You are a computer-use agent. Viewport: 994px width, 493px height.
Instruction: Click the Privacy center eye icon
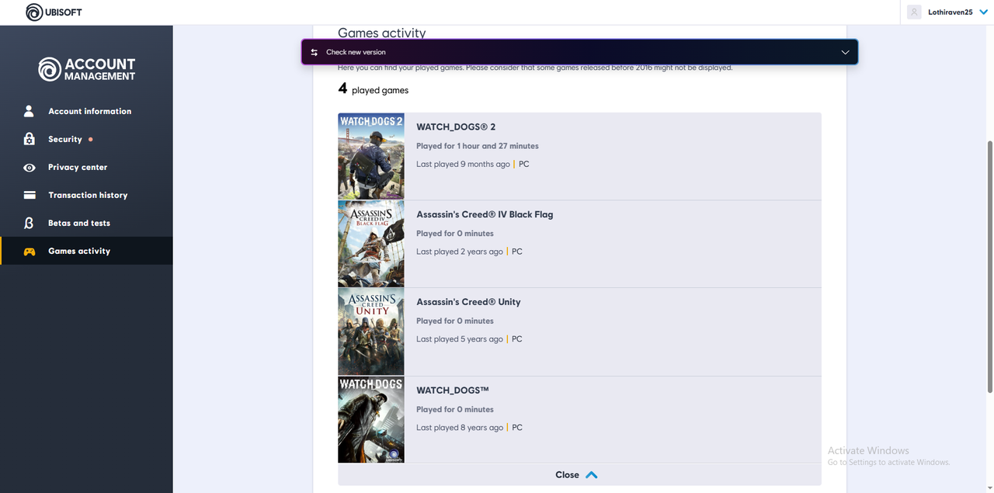pos(30,167)
